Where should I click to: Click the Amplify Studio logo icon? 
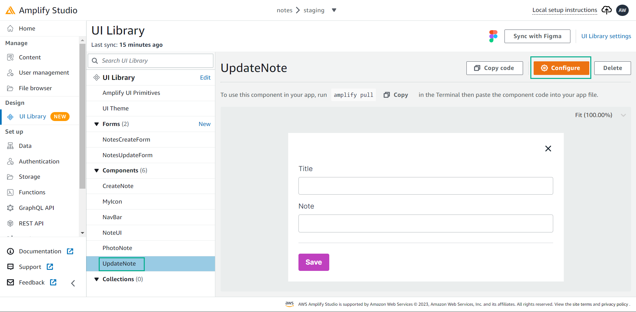10,10
